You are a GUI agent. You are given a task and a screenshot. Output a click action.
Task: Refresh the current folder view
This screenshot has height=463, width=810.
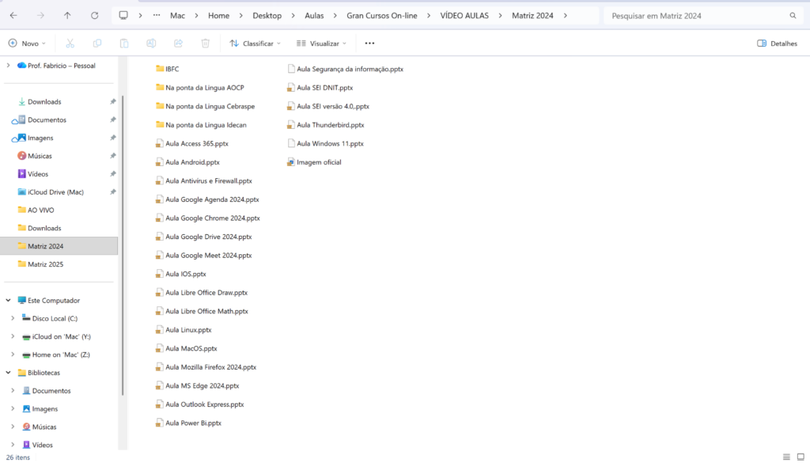tap(95, 16)
